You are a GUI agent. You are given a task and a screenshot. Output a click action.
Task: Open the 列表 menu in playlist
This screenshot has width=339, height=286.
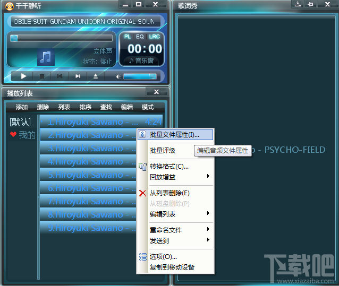(64, 107)
